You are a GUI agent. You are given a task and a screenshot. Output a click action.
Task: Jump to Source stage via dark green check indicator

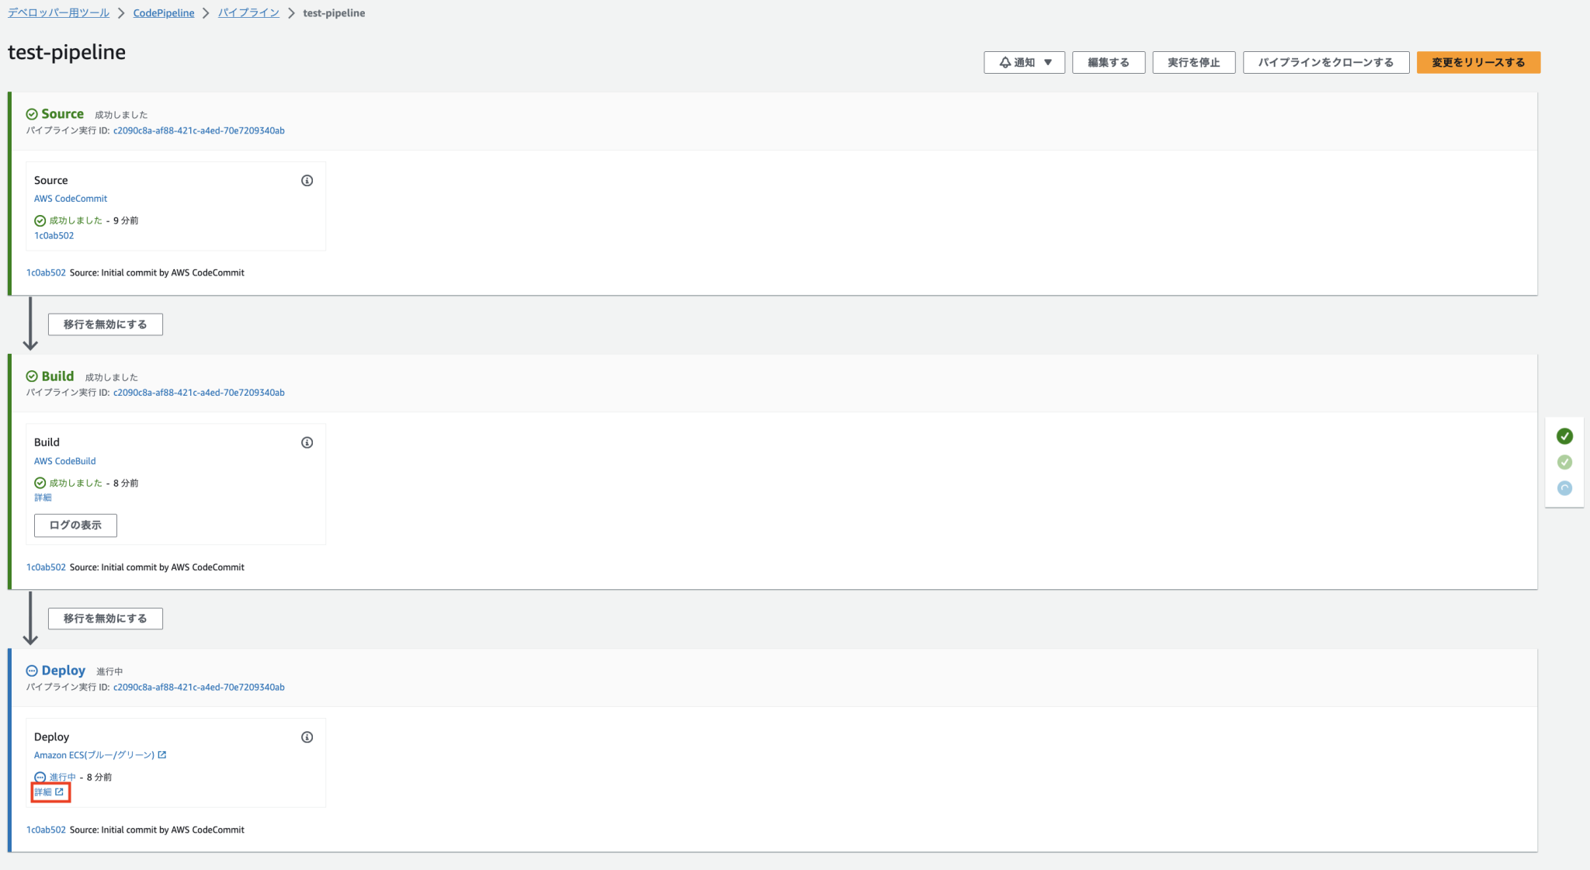tap(1564, 436)
